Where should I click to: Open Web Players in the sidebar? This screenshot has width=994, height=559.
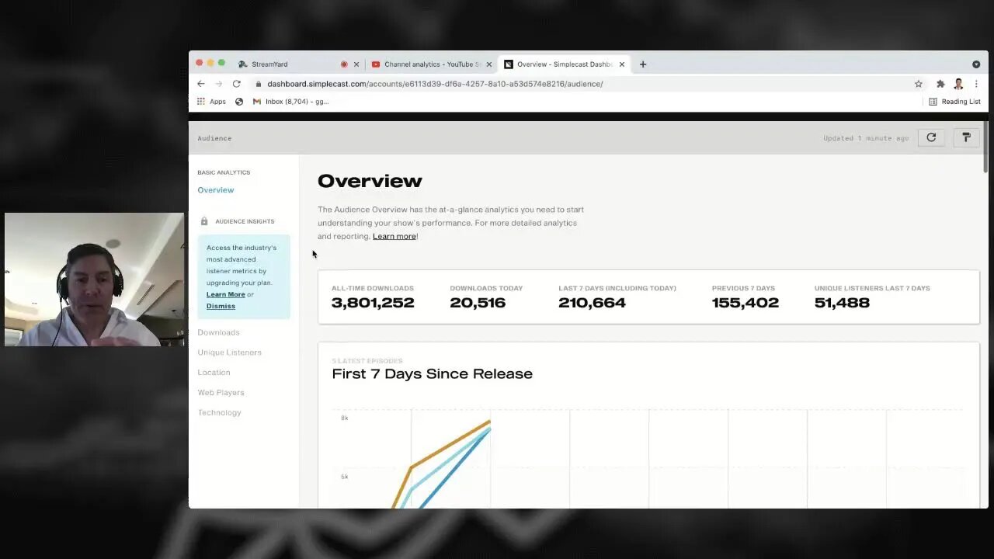[221, 393]
